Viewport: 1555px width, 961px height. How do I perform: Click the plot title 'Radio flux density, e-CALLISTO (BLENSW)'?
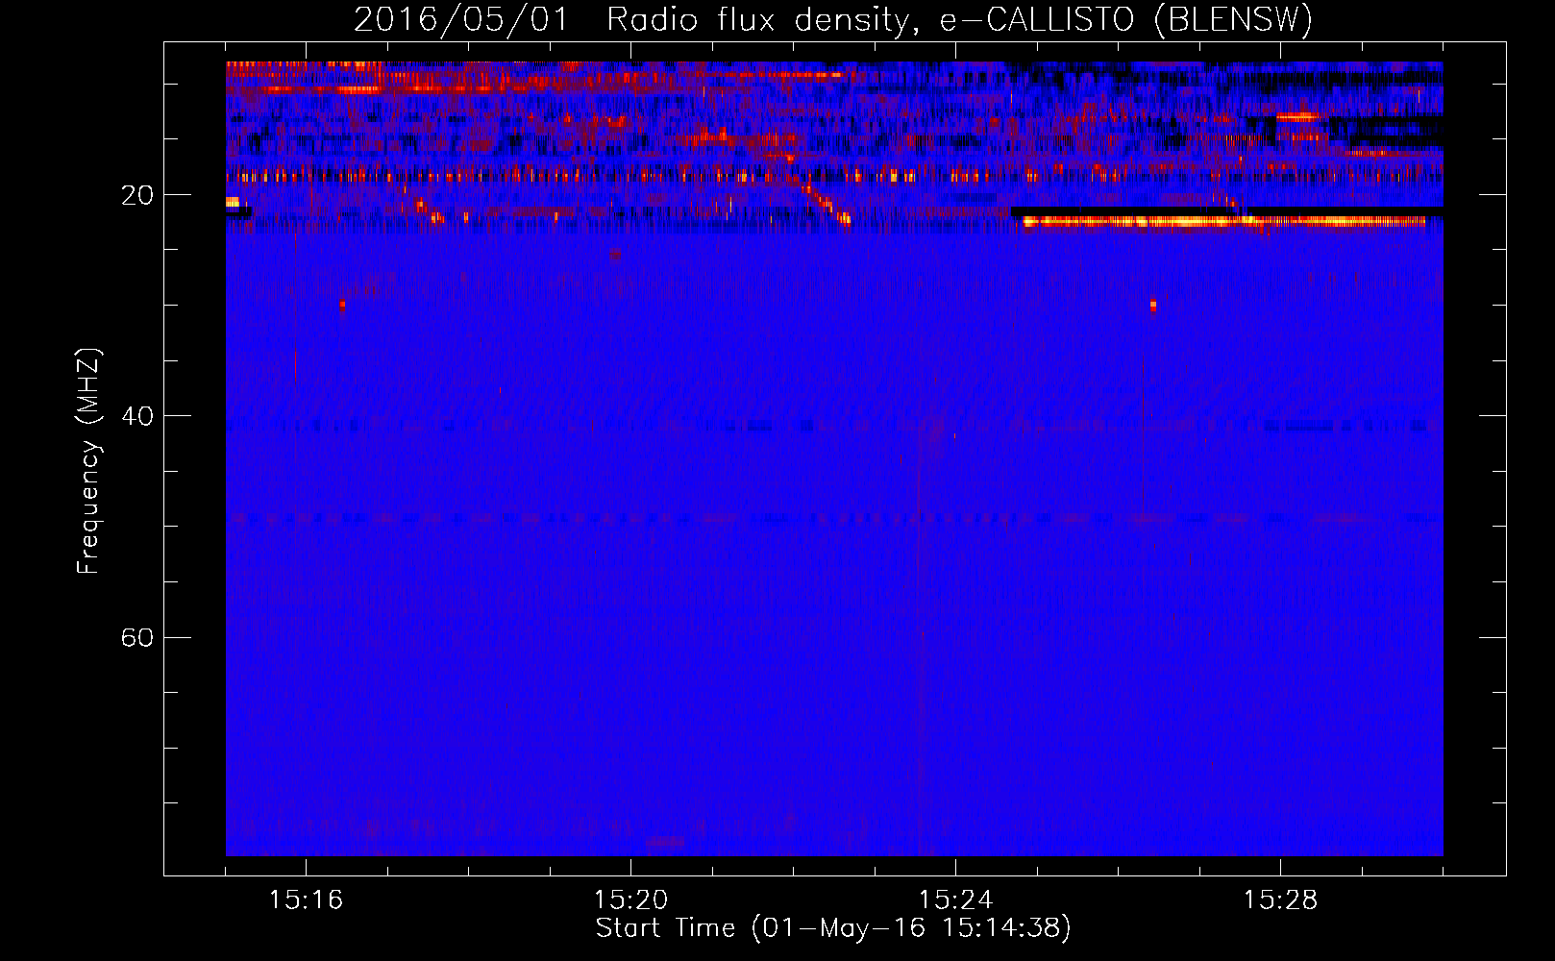959,19
